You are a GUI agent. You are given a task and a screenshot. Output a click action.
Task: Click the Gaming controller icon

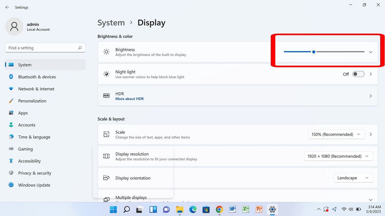(x=11, y=149)
